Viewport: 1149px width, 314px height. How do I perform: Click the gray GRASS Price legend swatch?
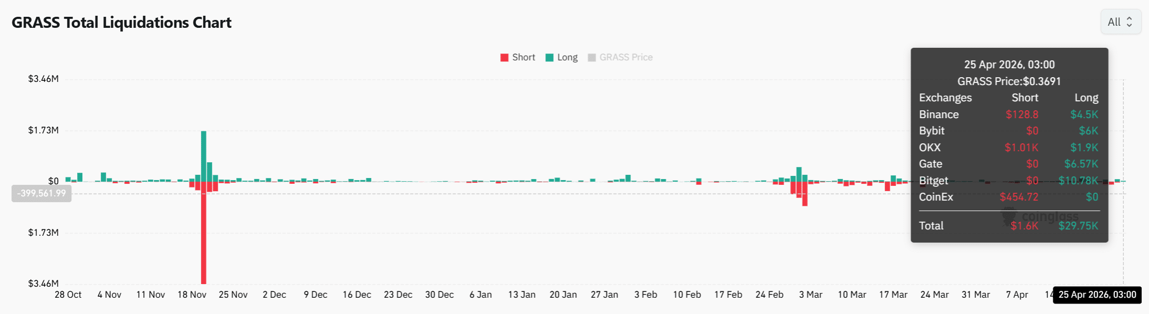click(592, 57)
